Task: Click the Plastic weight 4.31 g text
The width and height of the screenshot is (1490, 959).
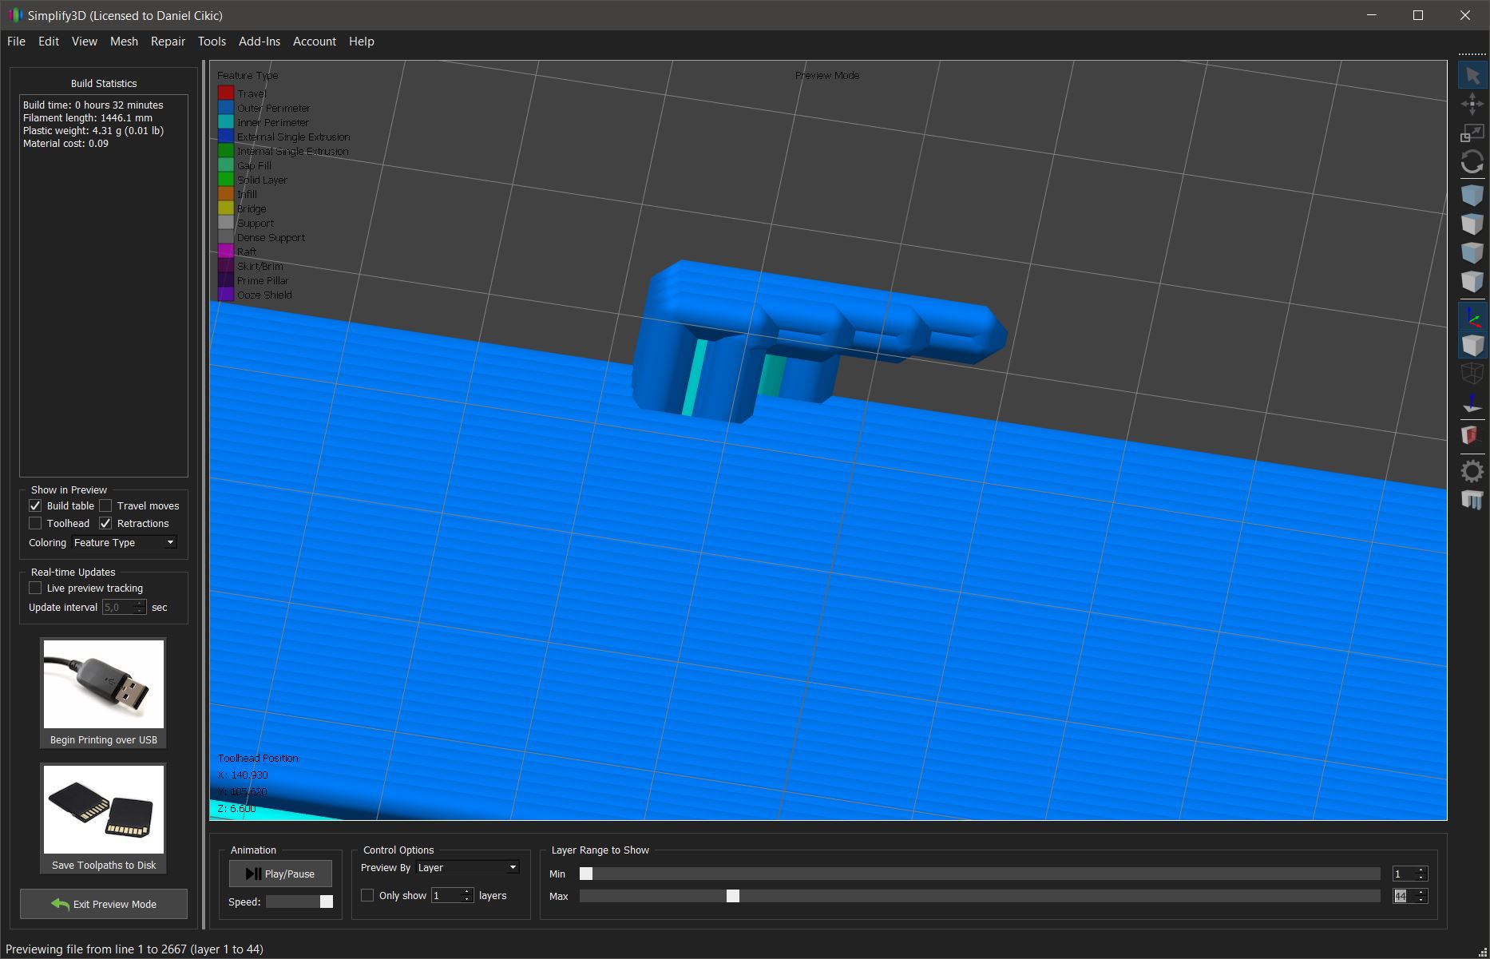Action: 93,130
